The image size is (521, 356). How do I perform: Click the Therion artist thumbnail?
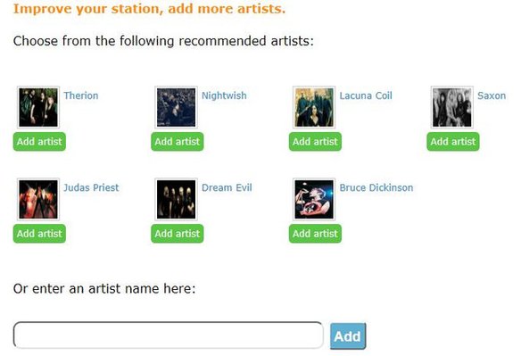tap(38, 107)
